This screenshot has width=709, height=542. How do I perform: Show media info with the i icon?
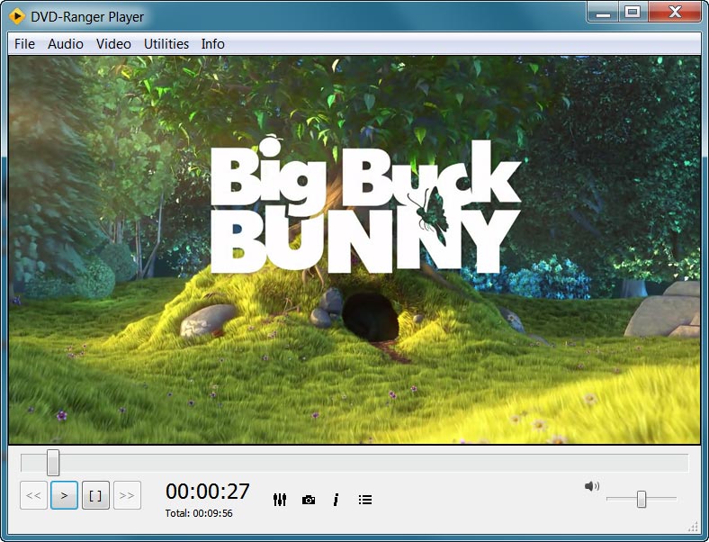pos(336,500)
